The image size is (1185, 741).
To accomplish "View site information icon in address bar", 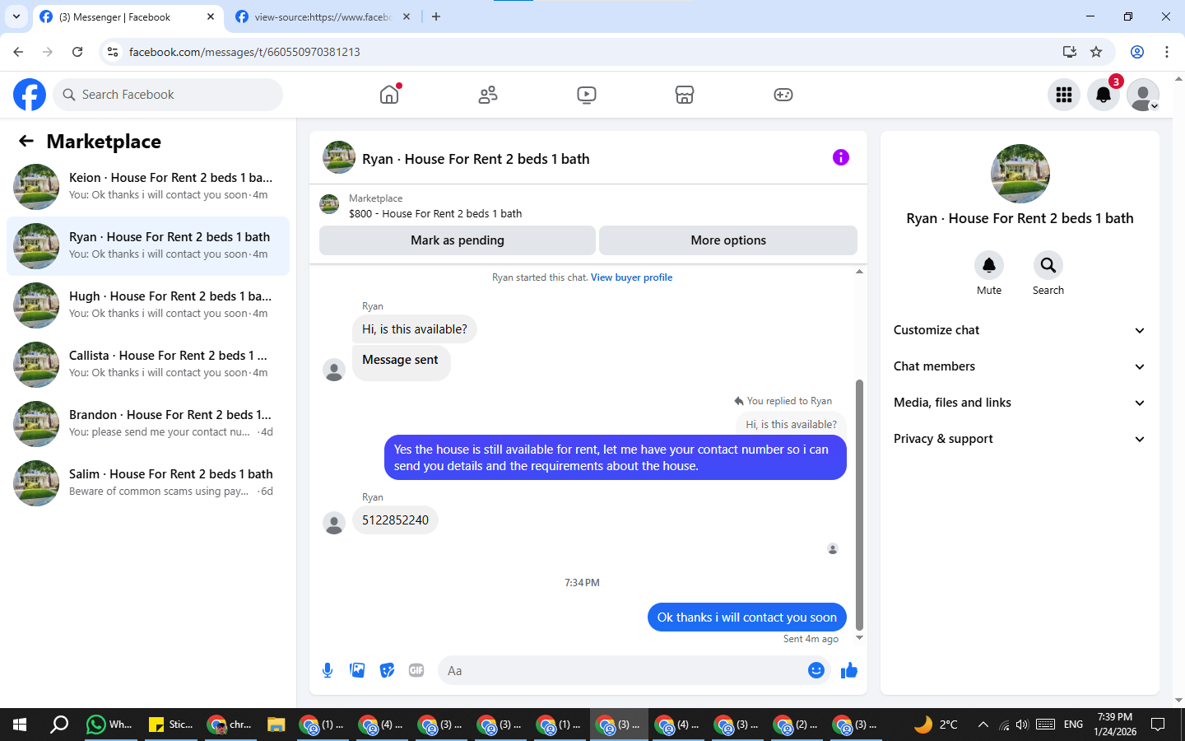I will [113, 52].
